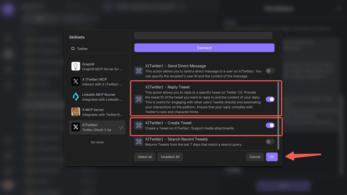
Task: Click the Create Tweet tool icon
Action: coord(139,125)
